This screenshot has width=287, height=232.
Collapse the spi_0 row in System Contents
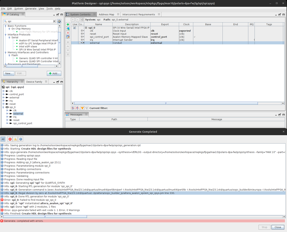pos(86,28)
